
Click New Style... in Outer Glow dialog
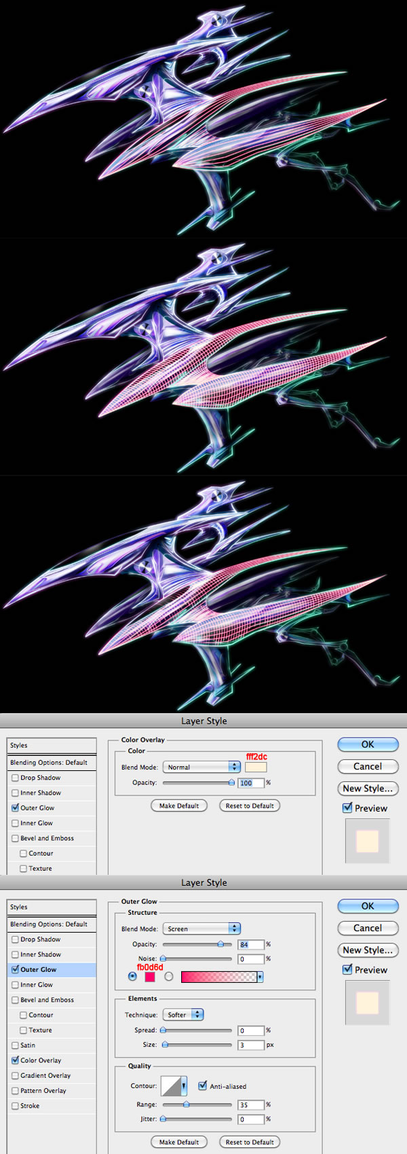tap(368, 950)
